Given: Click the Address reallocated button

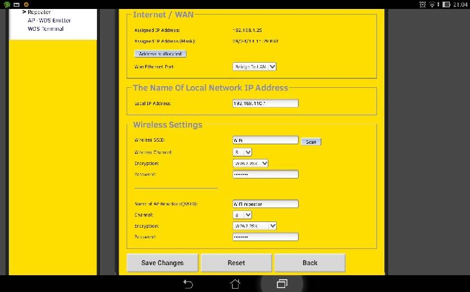Looking at the screenshot, I should [160, 54].
